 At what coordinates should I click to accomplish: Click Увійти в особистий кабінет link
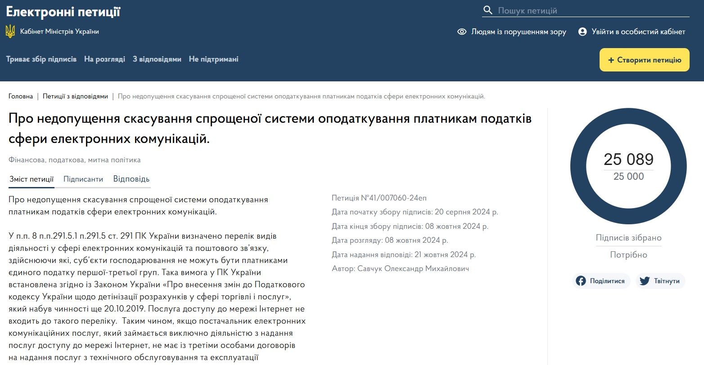tap(637, 32)
